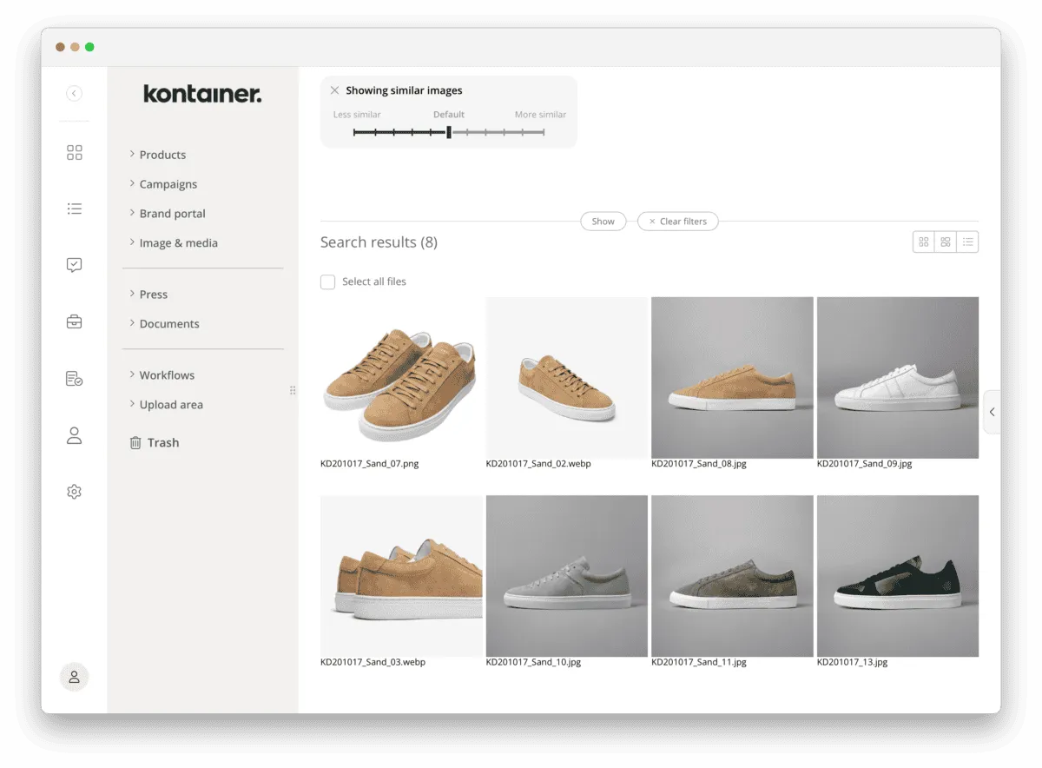Click the sidebar resize grip handle
Viewport: 1042px width, 768px height.
pyautogui.click(x=293, y=391)
